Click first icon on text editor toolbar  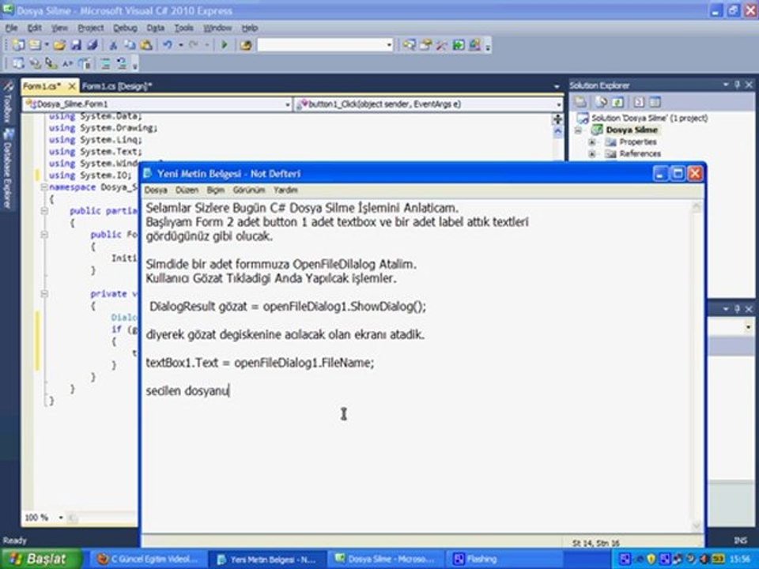(18, 63)
